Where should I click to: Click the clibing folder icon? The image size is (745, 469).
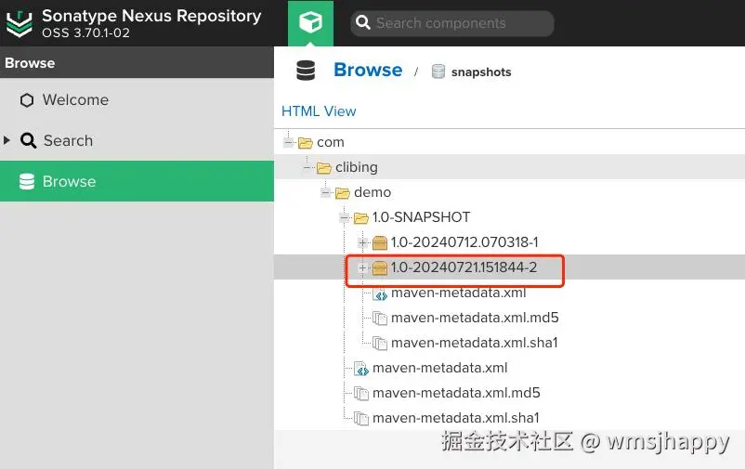[323, 168]
